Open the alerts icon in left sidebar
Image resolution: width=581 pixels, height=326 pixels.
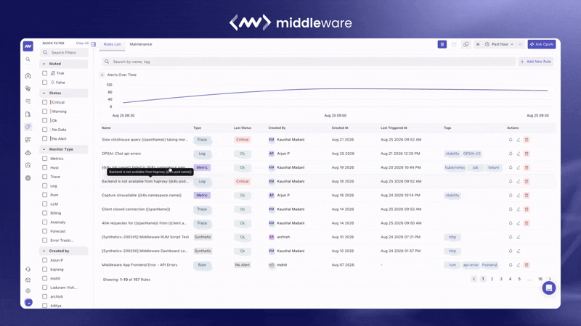28,127
